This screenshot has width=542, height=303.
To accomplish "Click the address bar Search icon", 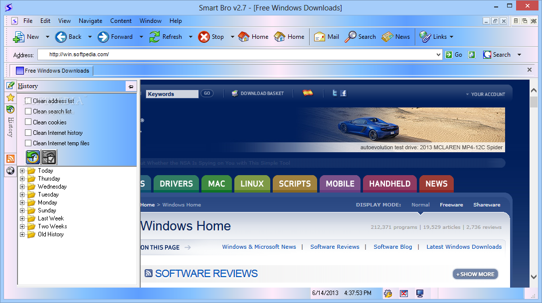I will (x=487, y=55).
